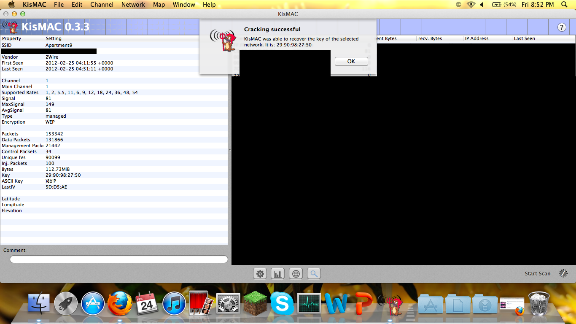Select the Key row value 29:90:98:27:50
The image size is (576, 324).
pos(63,175)
